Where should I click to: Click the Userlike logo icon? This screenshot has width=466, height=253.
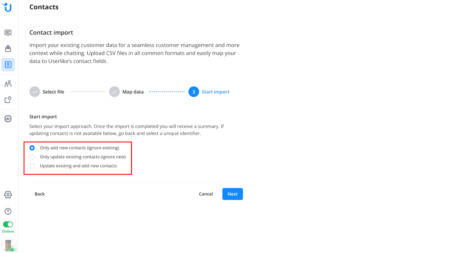pyautogui.click(x=7, y=7)
